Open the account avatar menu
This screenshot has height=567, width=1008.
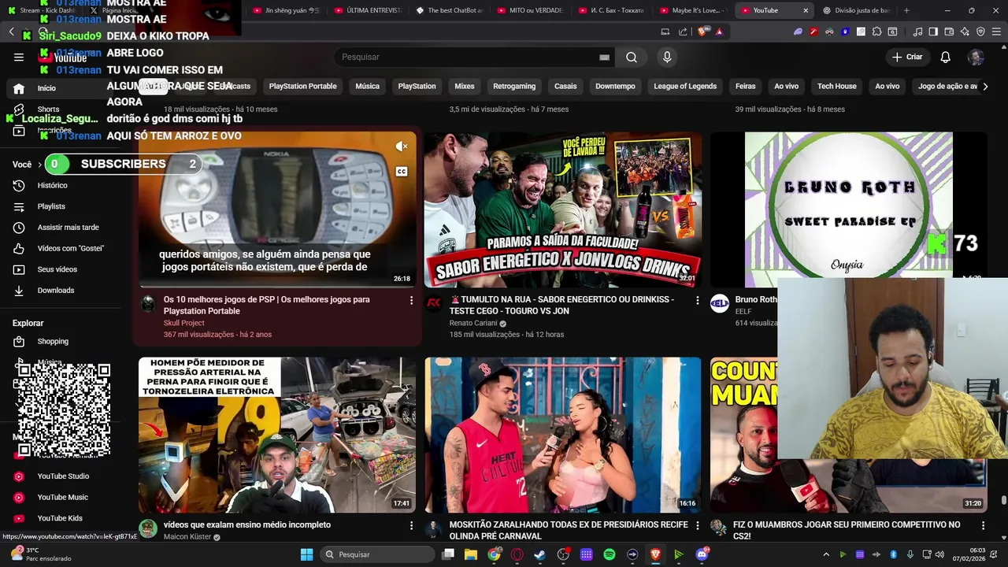976,57
